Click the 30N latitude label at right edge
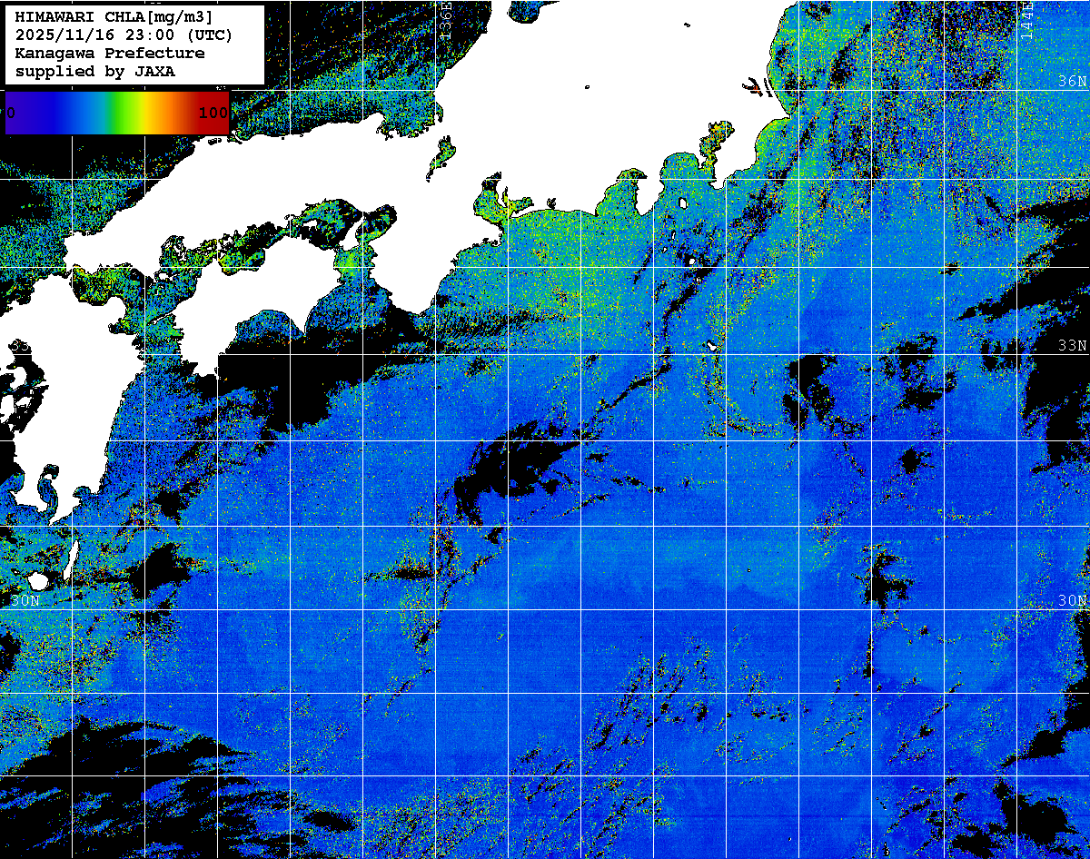Image resolution: width=1090 pixels, height=859 pixels. [x=1072, y=601]
